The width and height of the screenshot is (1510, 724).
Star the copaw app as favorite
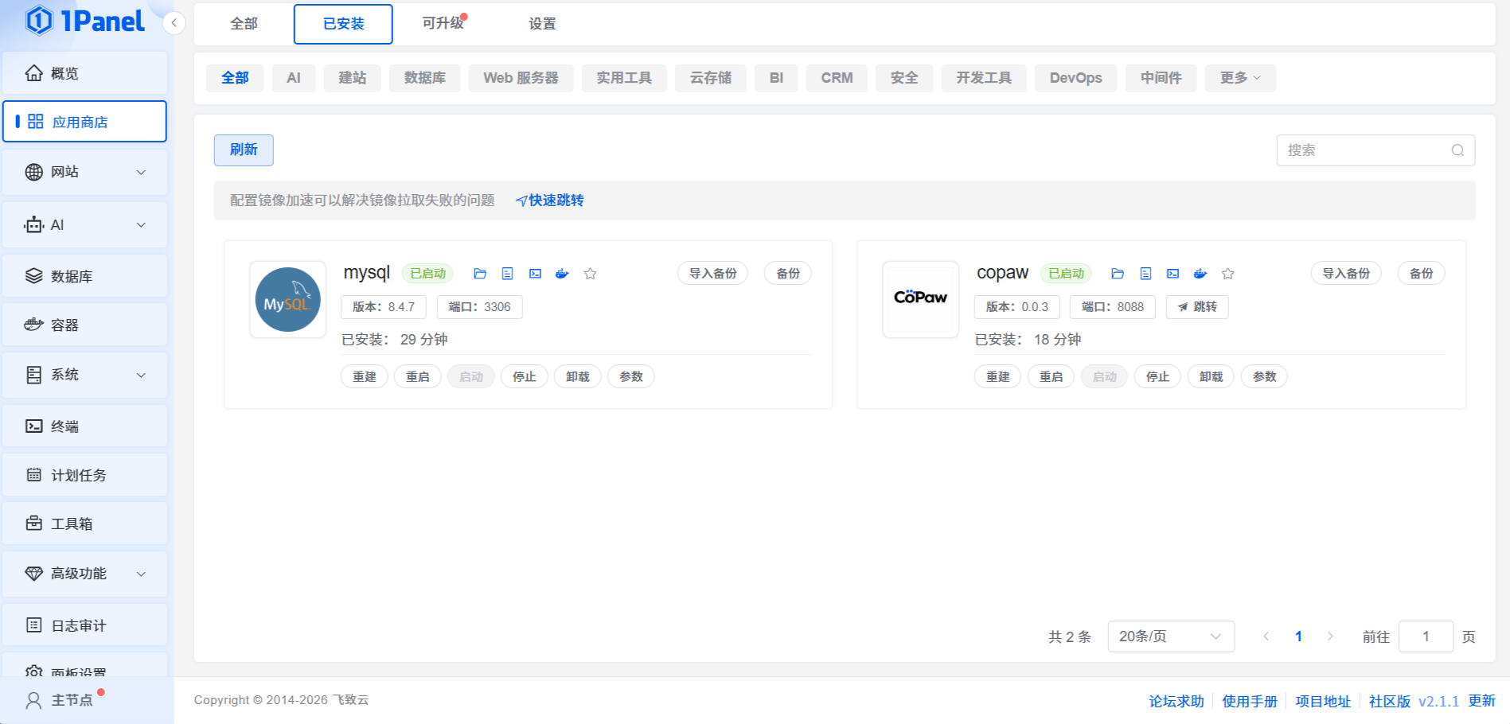[1227, 274]
